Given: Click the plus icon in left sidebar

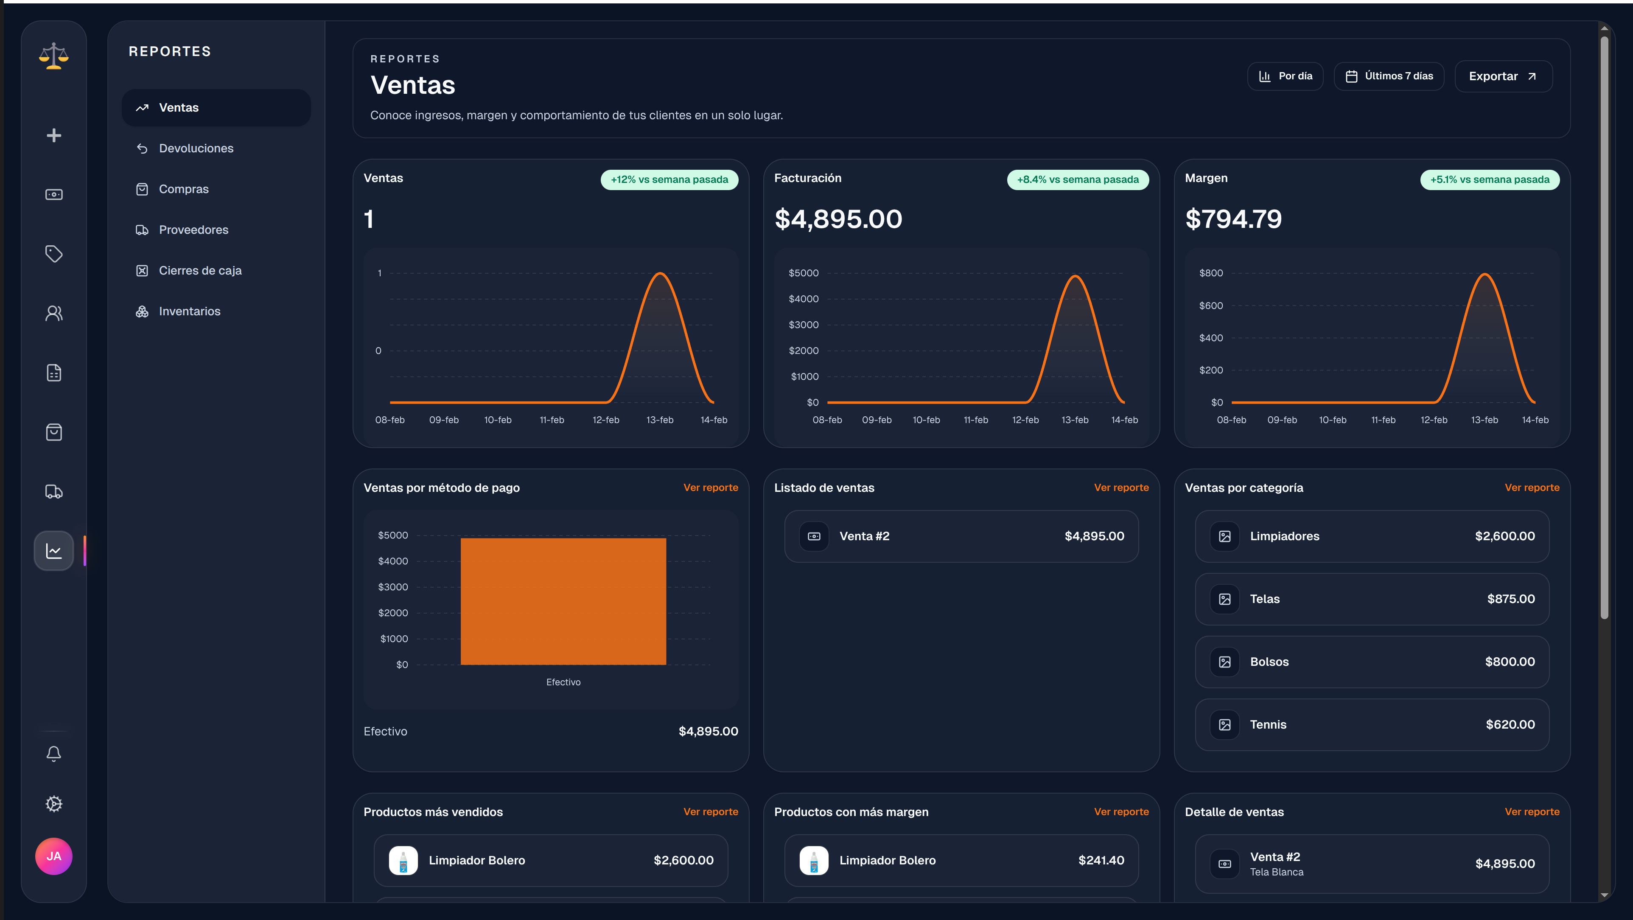Looking at the screenshot, I should tap(54, 135).
